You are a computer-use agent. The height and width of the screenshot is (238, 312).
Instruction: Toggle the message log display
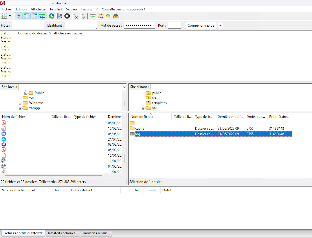pyautogui.click(x=19, y=16)
